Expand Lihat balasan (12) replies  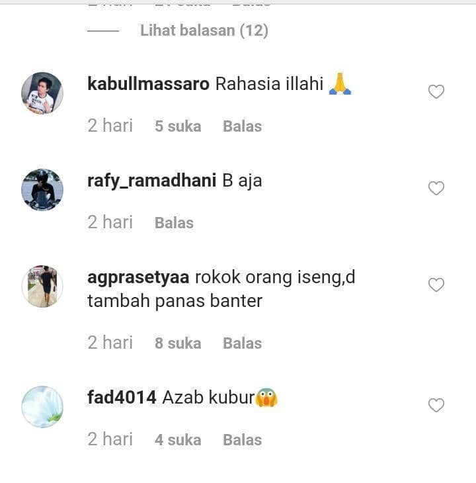(204, 30)
